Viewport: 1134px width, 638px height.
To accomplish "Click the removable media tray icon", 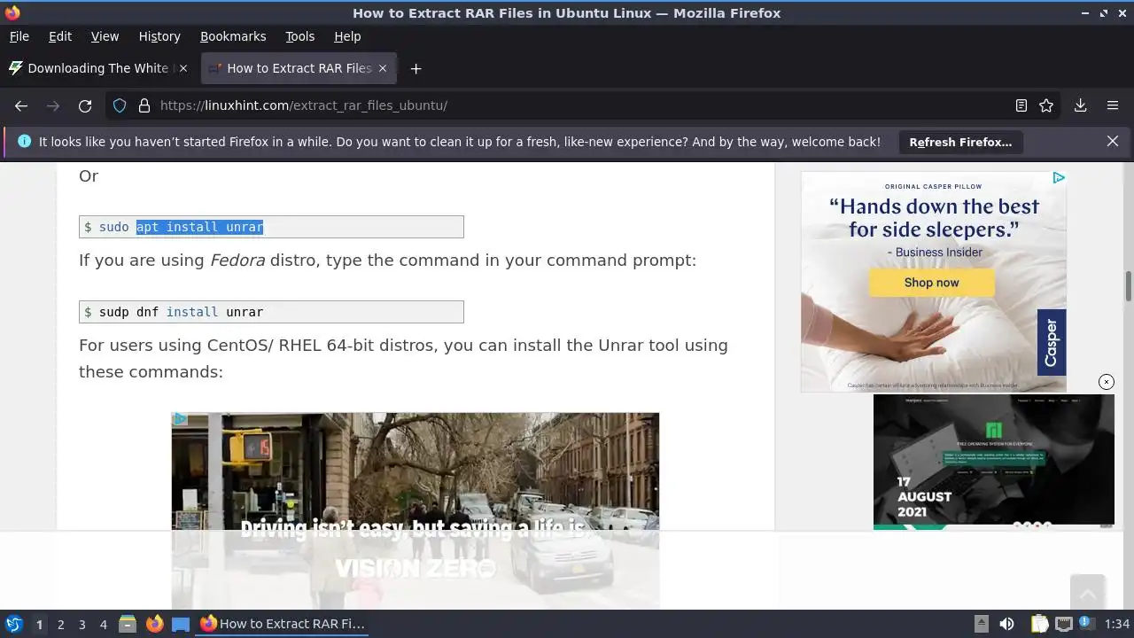I will [981, 624].
